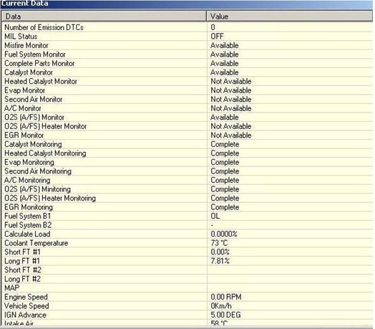Select the Evap Monitor row
The image size is (375, 329).
pyautogui.click(x=187, y=90)
